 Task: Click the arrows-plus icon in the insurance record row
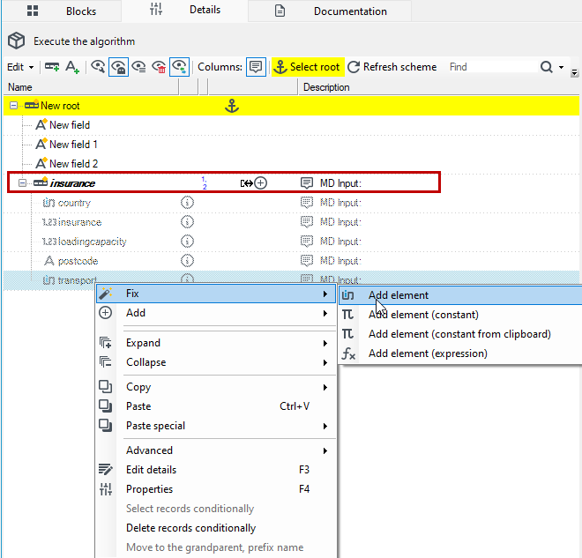pyautogui.click(x=253, y=182)
